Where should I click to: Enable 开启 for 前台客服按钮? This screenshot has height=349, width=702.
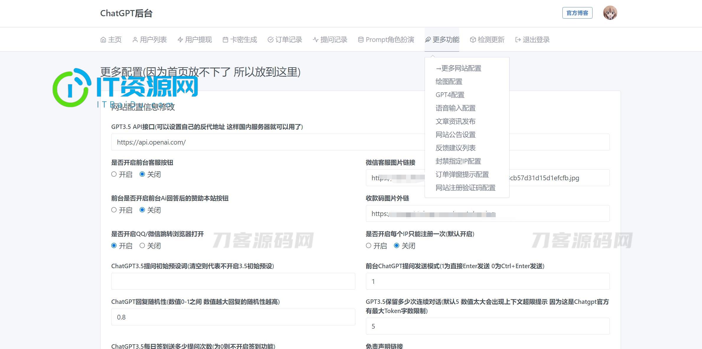pyautogui.click(x=114, y=174)
